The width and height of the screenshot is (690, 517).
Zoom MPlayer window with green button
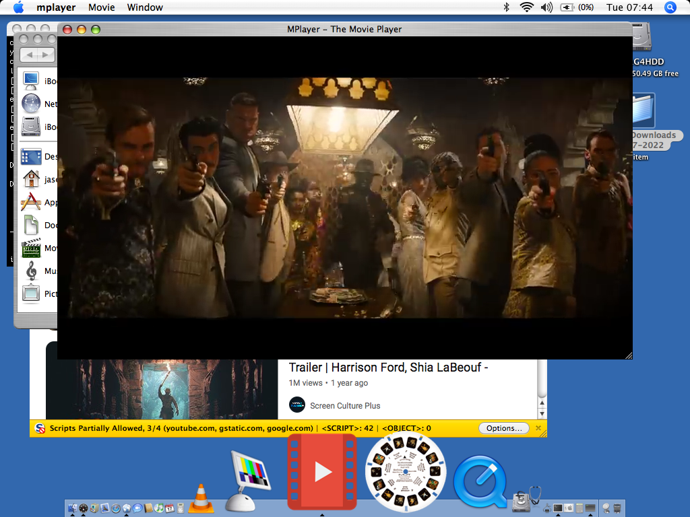pyautogui.click(x=96, y=30)
